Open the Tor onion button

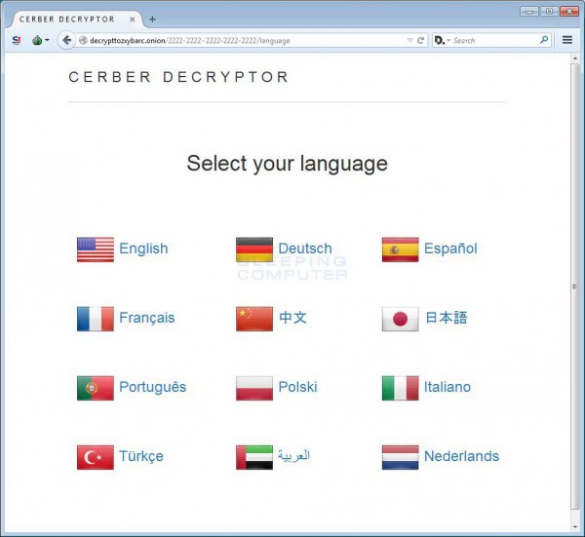[41, 40]
